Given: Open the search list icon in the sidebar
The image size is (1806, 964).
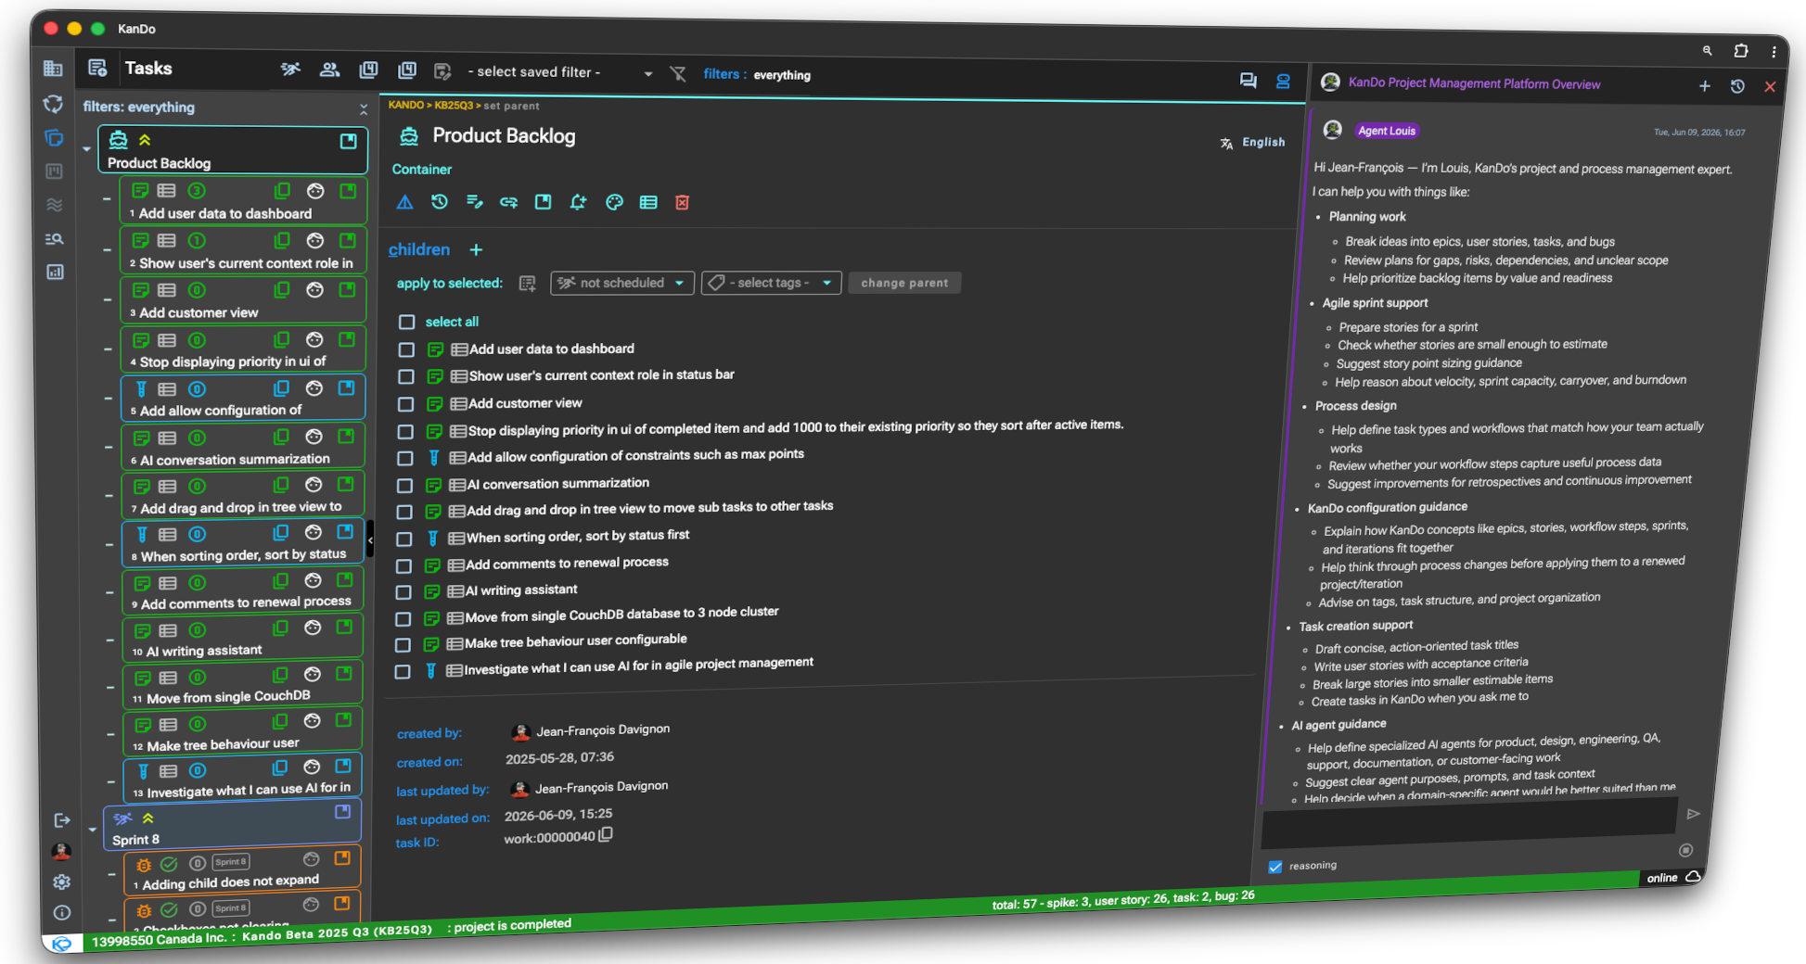Looking at the screenshot, I should (x=55, y=239).
